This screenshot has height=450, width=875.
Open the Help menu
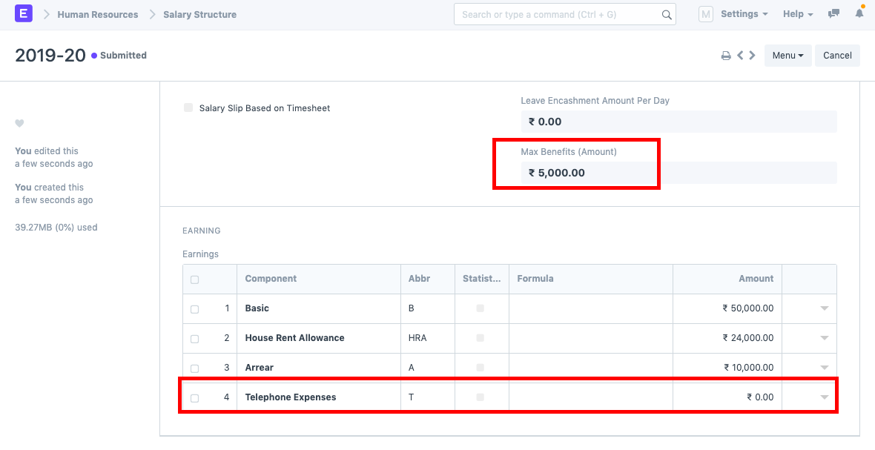(x=798, y=14)
